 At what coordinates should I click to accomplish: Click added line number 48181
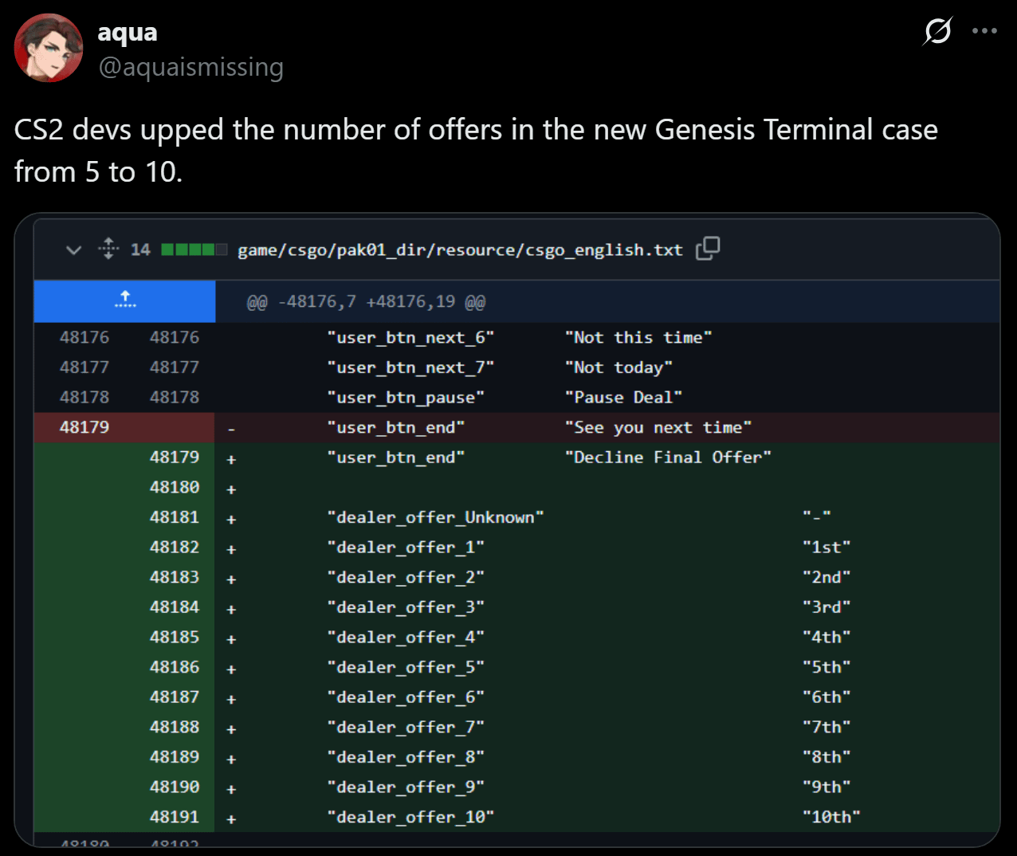point(175,517)
